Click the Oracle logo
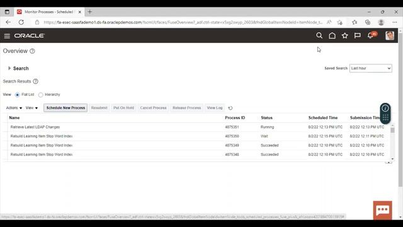This screenshot has width=403, height=227. coord(30,36)
